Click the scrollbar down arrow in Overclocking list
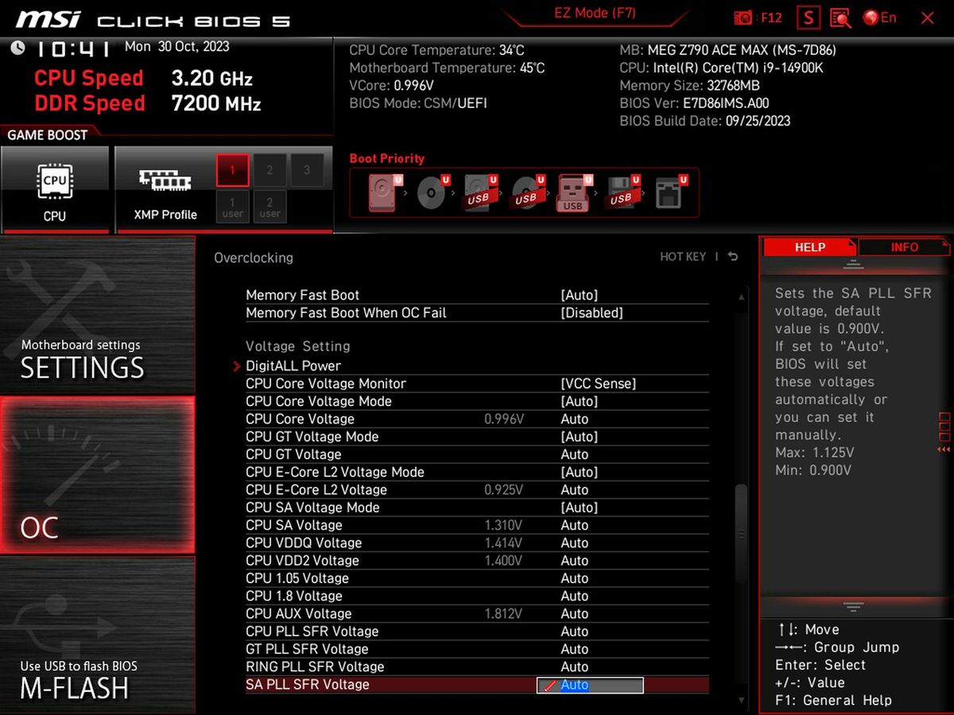The image size is (954, 715). tap(741, 700)
